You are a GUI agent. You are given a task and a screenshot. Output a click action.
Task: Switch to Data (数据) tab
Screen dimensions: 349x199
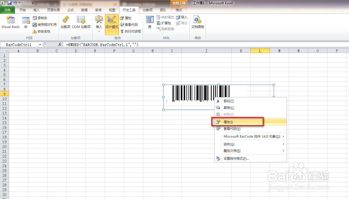coord(84,10)
